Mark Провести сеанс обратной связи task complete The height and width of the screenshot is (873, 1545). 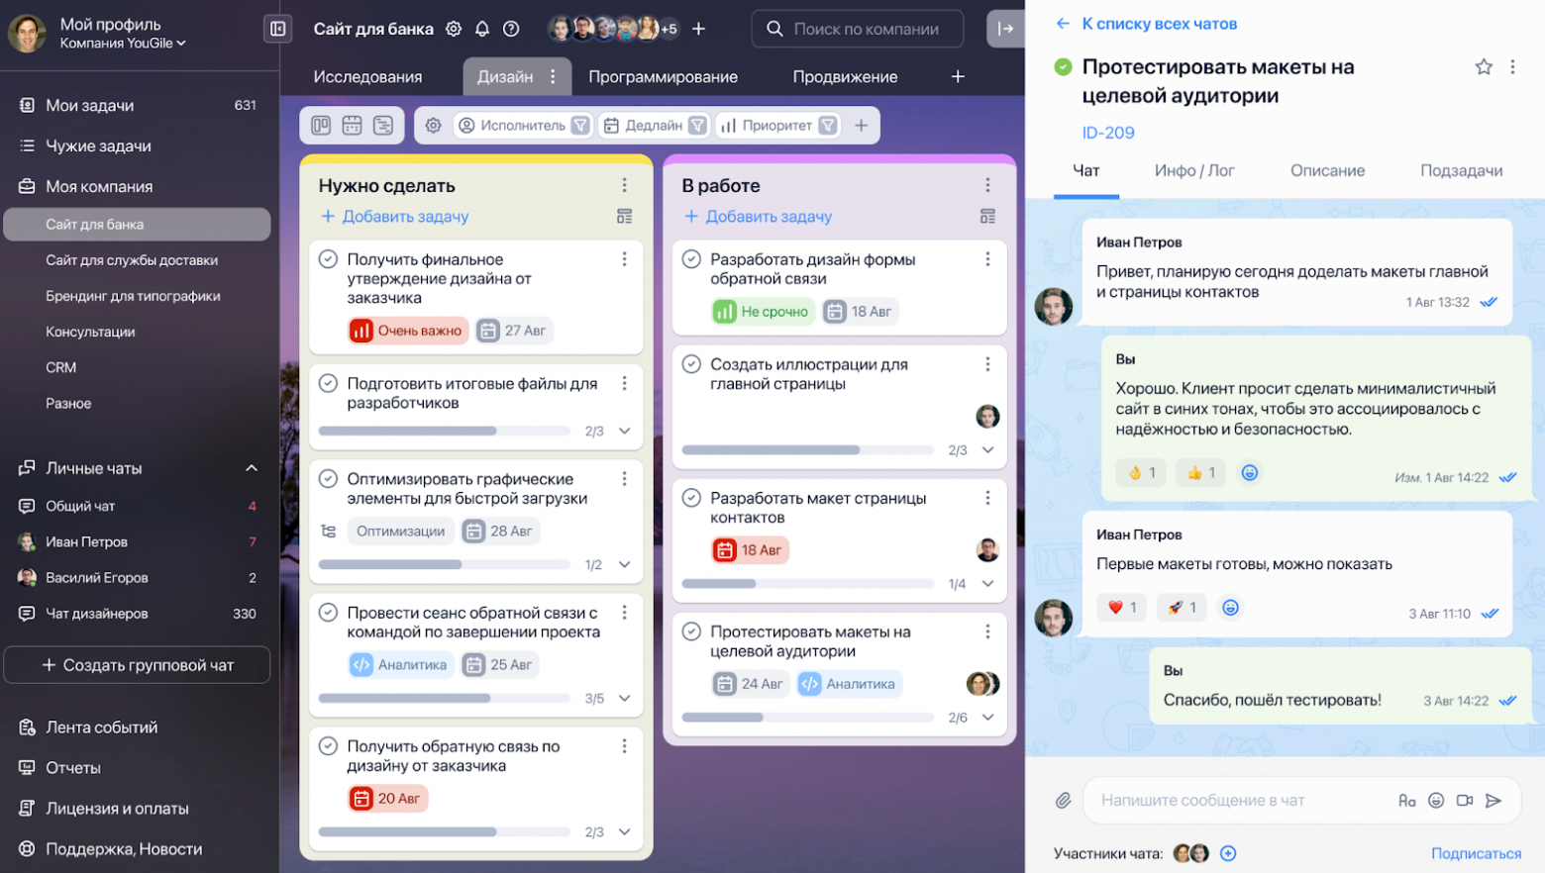(x=328, y=613)
